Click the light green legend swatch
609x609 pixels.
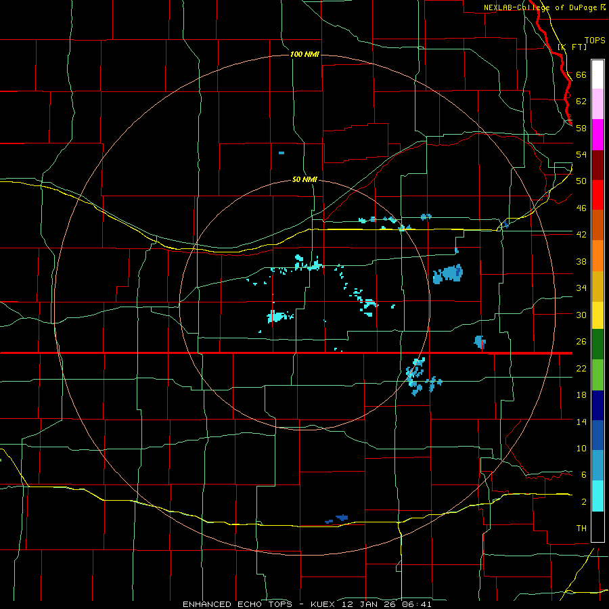pyautogui.click(x=597, y=375)
